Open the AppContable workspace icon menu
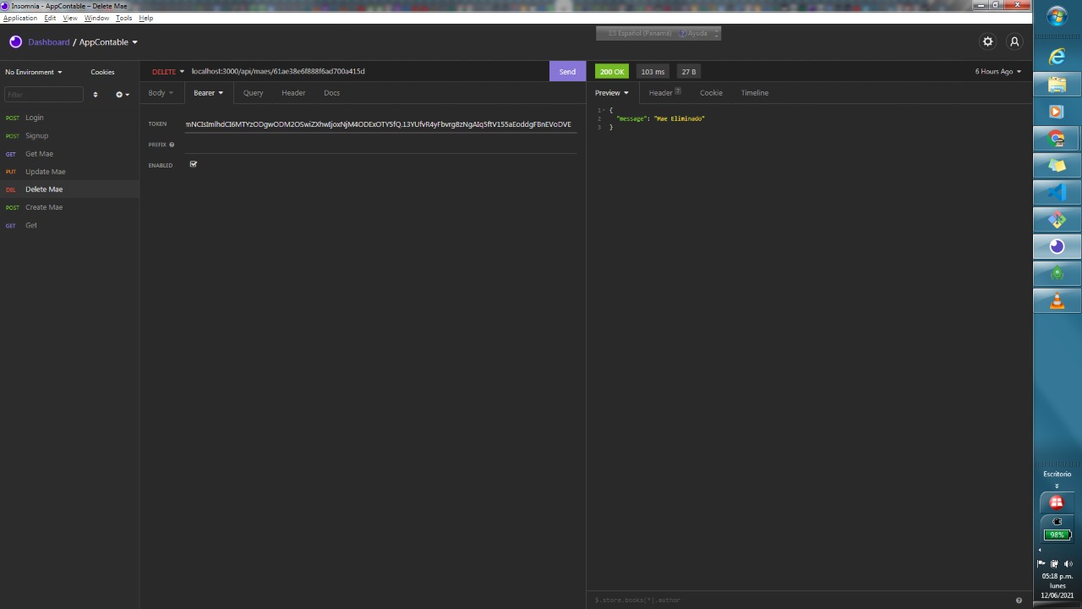This screenshot has width=1082, height=609. click(15, 41)
